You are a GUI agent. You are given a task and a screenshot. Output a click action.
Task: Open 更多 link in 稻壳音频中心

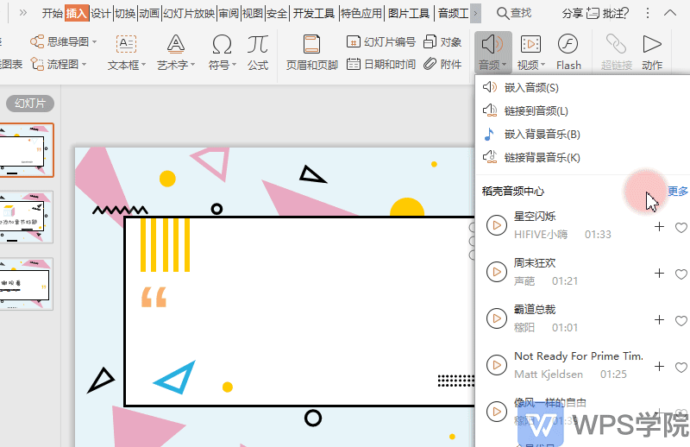[x=678, y=191]
